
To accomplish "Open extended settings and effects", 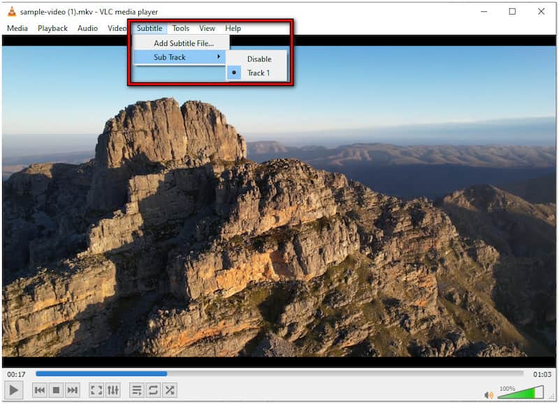I will coord(112,390).
